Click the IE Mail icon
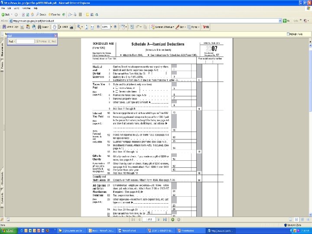 click(x=70, y=15)
